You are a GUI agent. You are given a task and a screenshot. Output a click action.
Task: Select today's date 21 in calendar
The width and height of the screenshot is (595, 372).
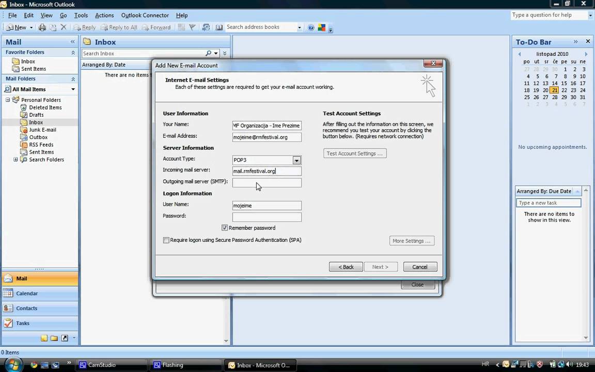tap(554, 90)
